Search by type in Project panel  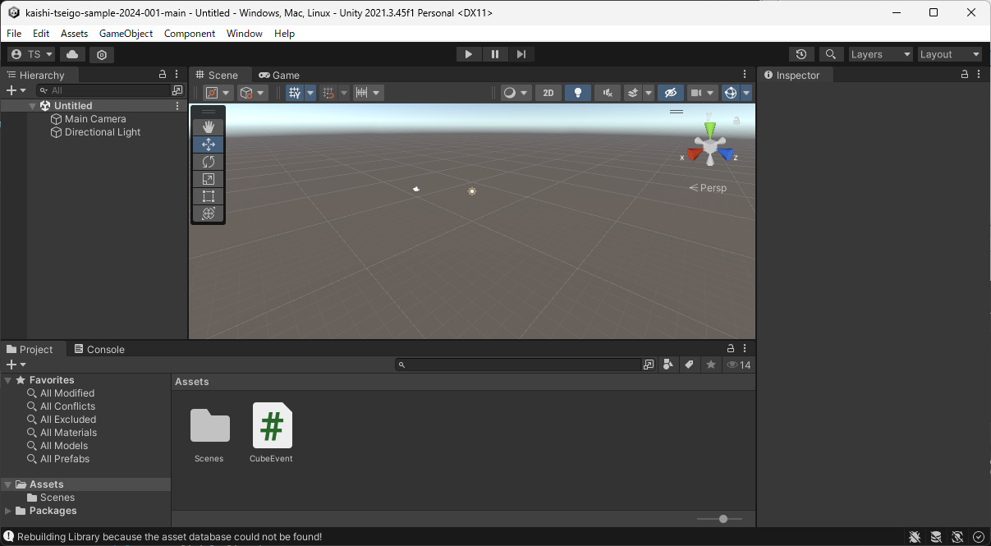point(668,365)
